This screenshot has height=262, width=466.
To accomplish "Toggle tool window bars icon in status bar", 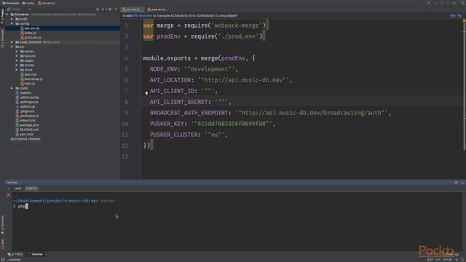I will pyautogui.click(x=3, y=260).
